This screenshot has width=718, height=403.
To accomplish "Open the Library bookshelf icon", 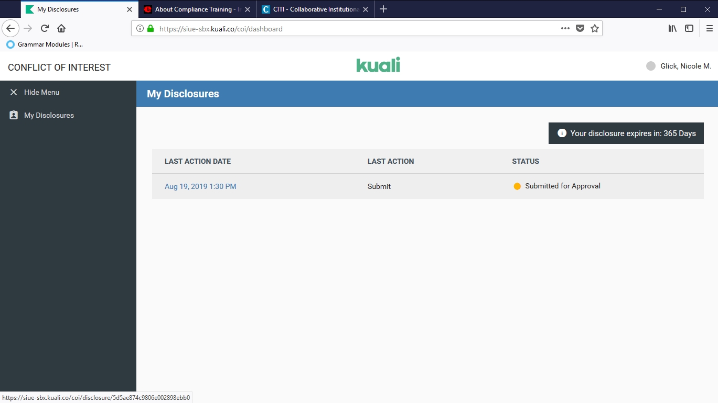I will (x=672, y=28).
